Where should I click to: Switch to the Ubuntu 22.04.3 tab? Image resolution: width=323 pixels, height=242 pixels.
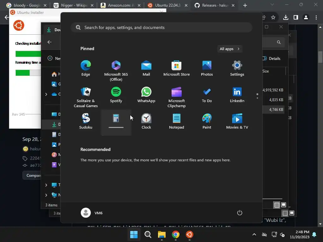point(167,5)
